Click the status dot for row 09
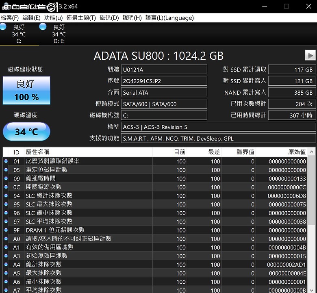 pos(6,178)
